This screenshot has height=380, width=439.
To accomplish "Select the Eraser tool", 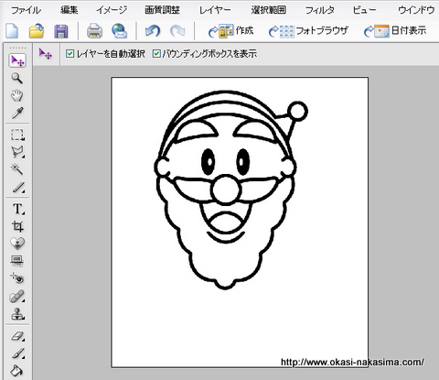I will tap(18, 336).
